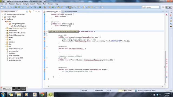Click the Print toolbar icon
The image size is (173, 97).
pos(12,7)
